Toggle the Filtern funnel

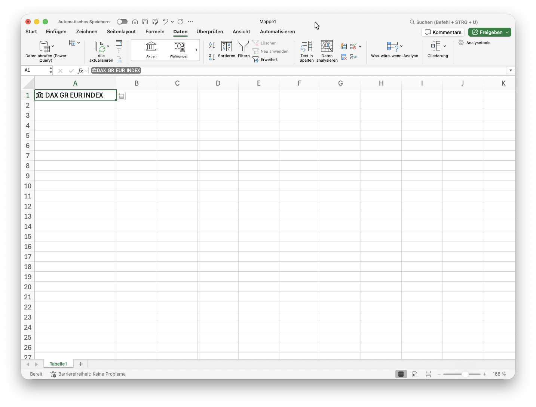[244, 50]
